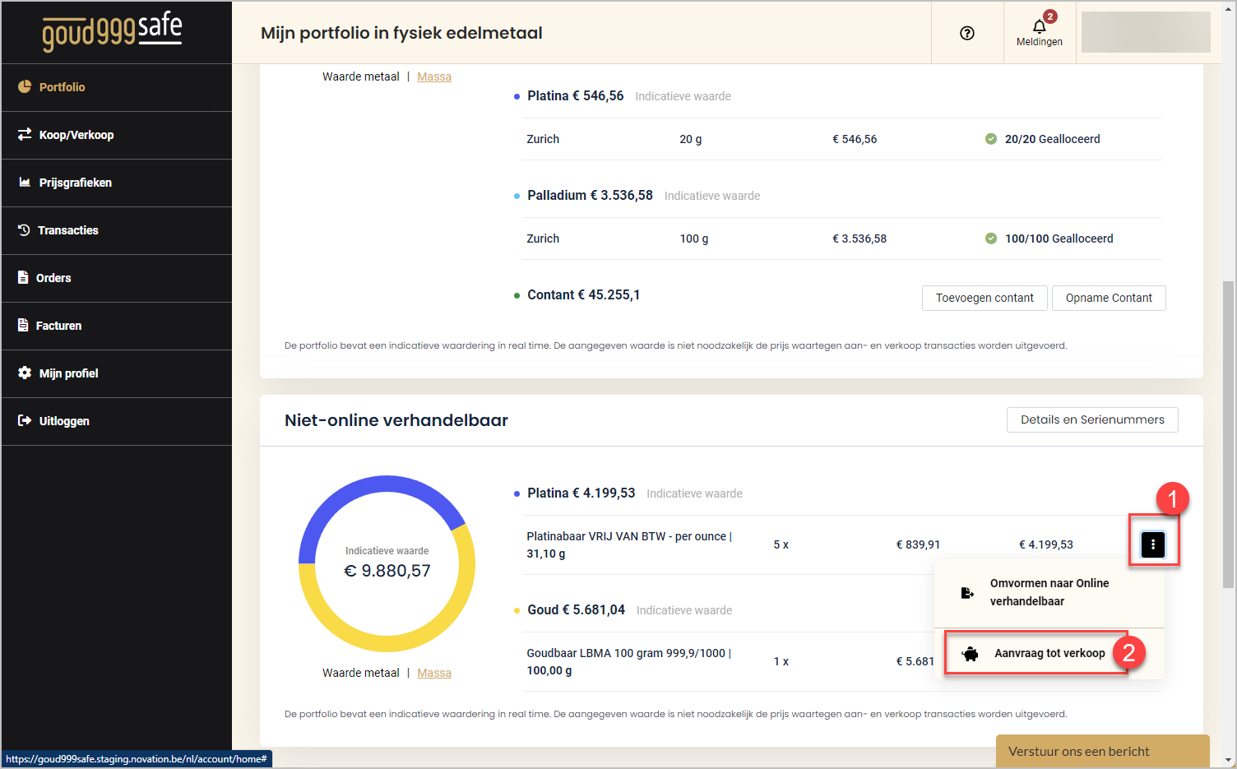Screen dimensions: 1237x769
Task: Open Orders in sidebar
Action: click(117, 278)
